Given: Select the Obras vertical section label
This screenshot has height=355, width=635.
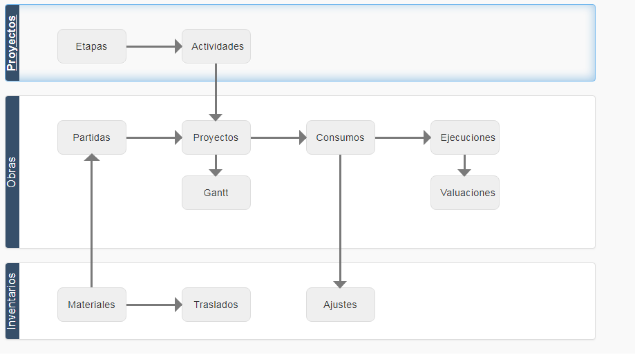Looking at the screenshot, I should (12, 172).
